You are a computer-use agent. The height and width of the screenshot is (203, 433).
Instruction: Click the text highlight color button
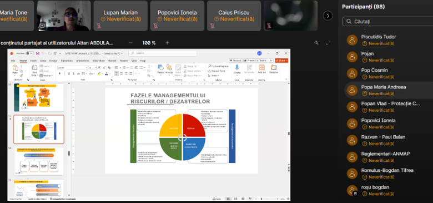coord(99,73)
